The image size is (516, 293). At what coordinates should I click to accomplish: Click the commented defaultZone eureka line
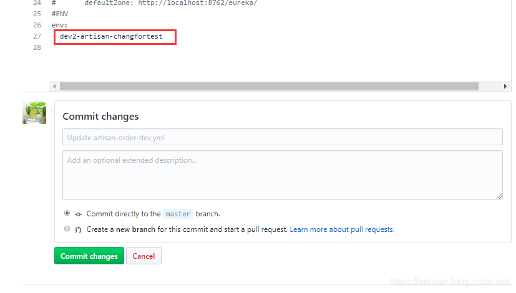[x=154, y=3]
